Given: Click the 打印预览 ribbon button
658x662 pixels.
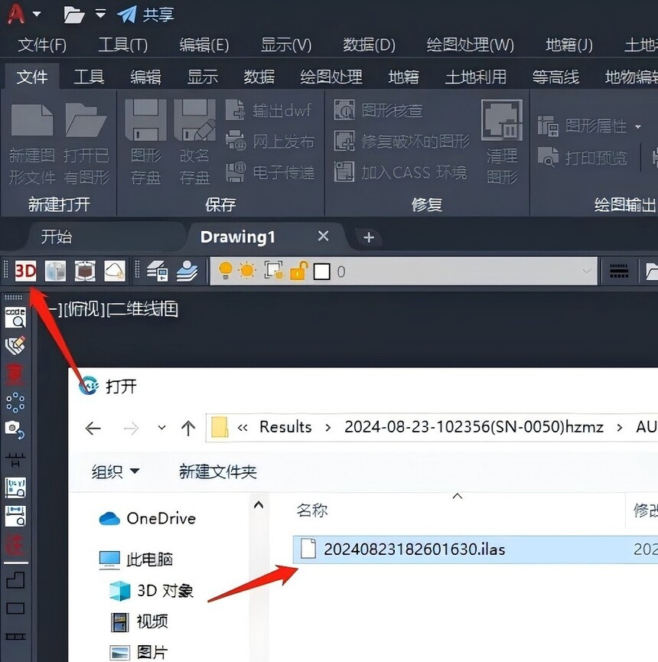Looking at the screenshot, I should (582, 158).
